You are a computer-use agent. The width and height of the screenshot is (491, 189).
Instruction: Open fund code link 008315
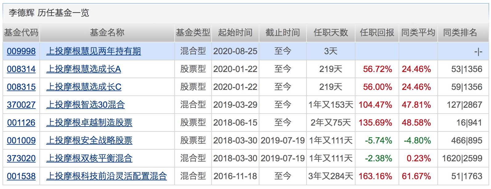click(21, 87)
